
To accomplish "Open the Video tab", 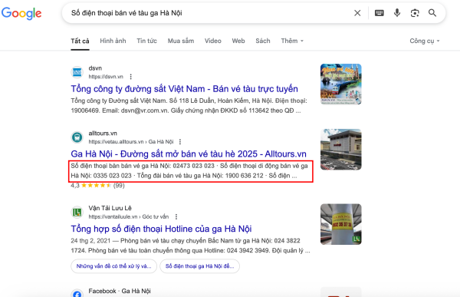I will coord(213,41).
